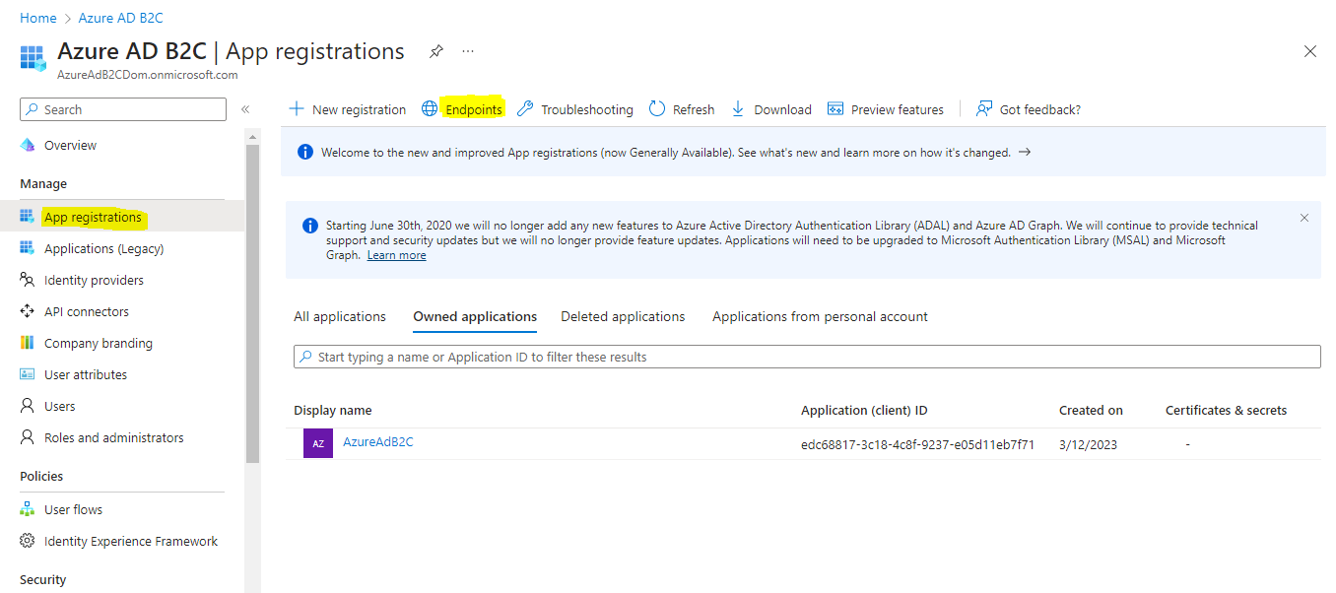Open the Got feedback? label
This screenshot has height=593, width=1336.
(x=1040, y=109)
